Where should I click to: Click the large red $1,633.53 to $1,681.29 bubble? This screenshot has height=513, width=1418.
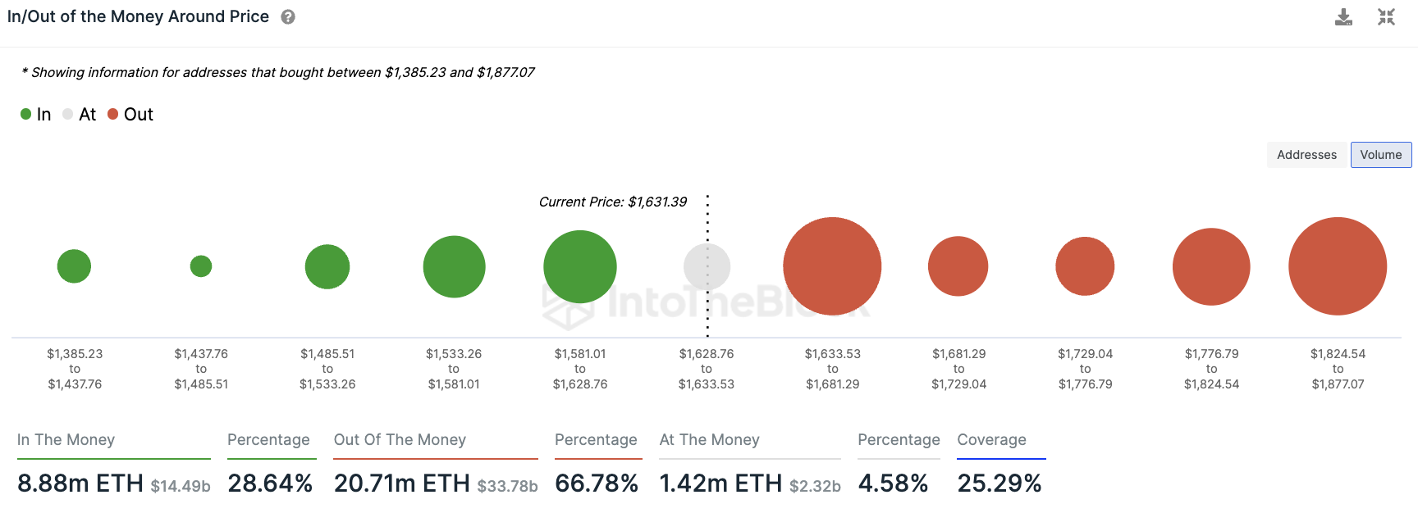pos(832,266)
